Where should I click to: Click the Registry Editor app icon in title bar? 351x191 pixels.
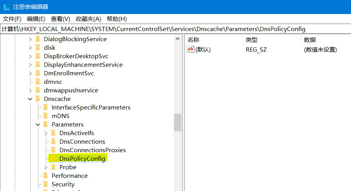(x=7, y=7)
